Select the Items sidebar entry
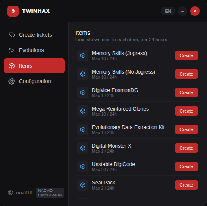Image resolution: width=207 pixels, height=206 pixels. pos(34,66)
